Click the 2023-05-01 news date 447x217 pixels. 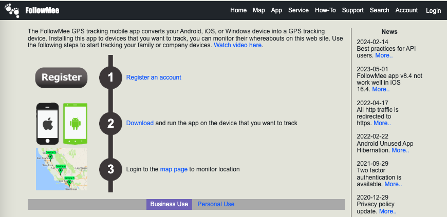point(372,69)
